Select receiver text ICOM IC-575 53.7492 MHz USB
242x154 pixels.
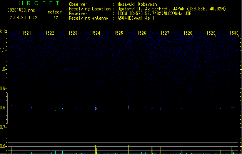click(154, 13)
